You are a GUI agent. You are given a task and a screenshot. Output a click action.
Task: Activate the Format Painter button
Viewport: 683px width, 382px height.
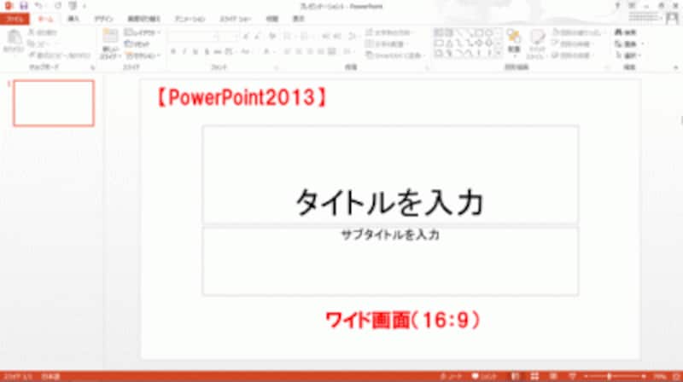(60, 55)
